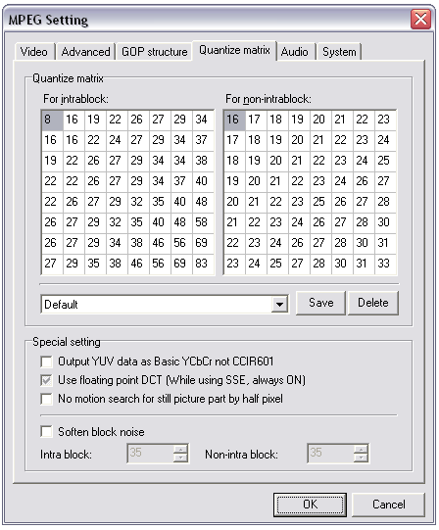Decrease the Non-intra block spinner value
The width and height of the screenshot is (439, 530).
[x=362, y=458]
